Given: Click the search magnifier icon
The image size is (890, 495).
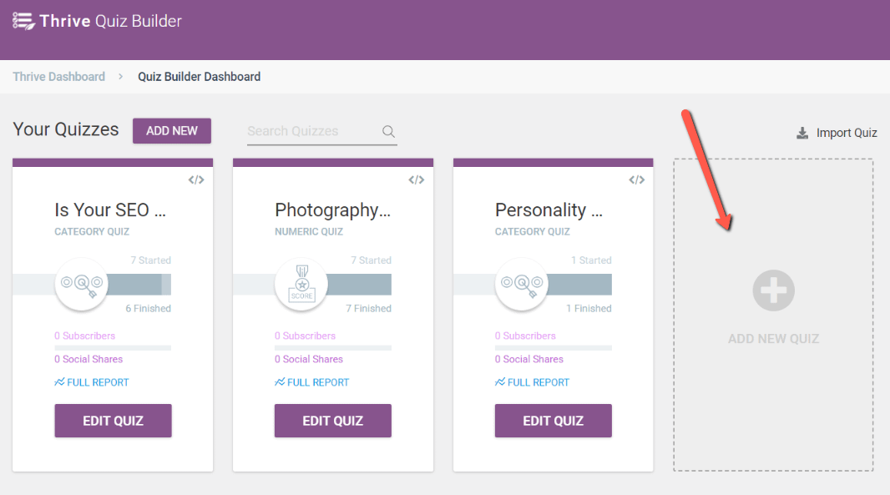Looking at the screenshot, I should (388, 132).
